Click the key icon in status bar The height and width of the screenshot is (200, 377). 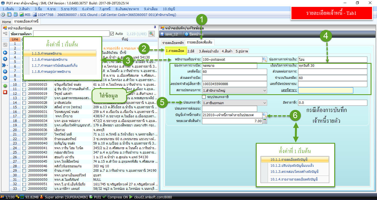point(17,197)
